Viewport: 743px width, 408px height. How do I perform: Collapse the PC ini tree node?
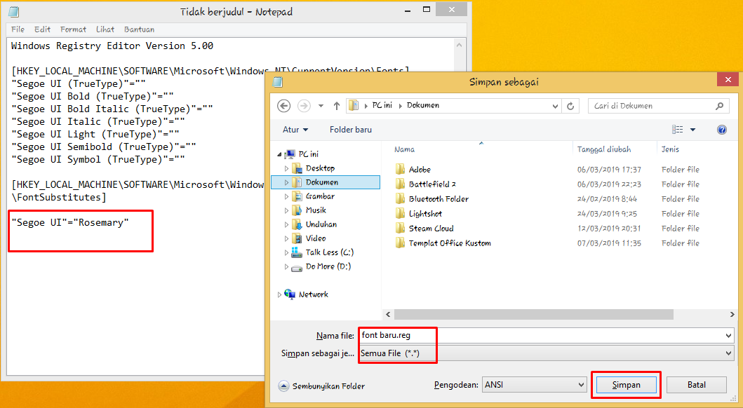[x=279, y=154]
